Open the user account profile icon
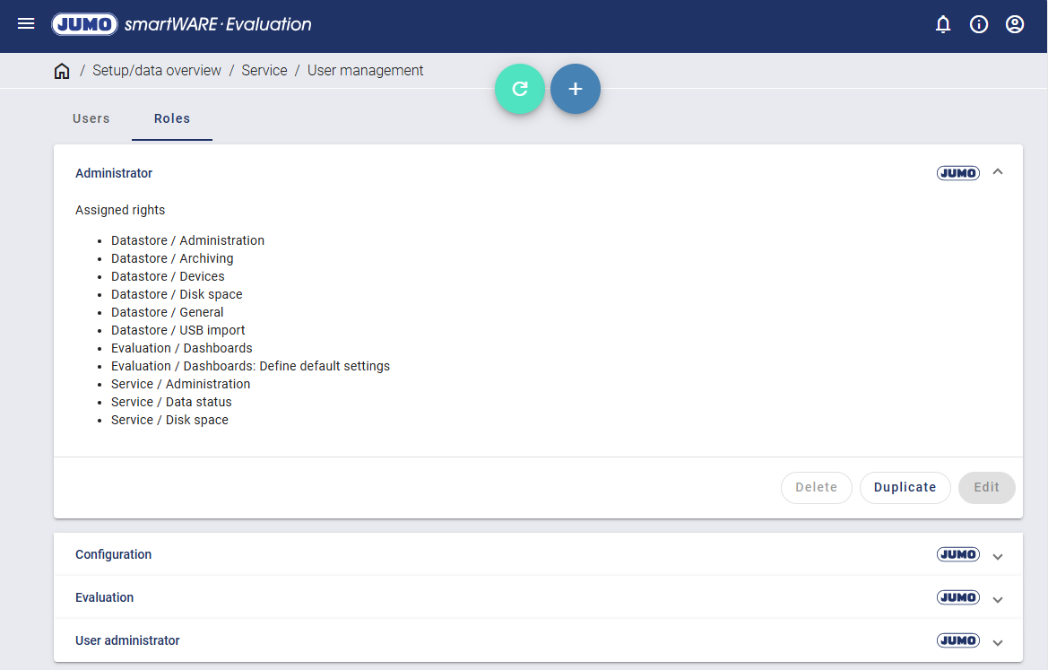This screenshot has width=1048, height=670. point(1015,24)
